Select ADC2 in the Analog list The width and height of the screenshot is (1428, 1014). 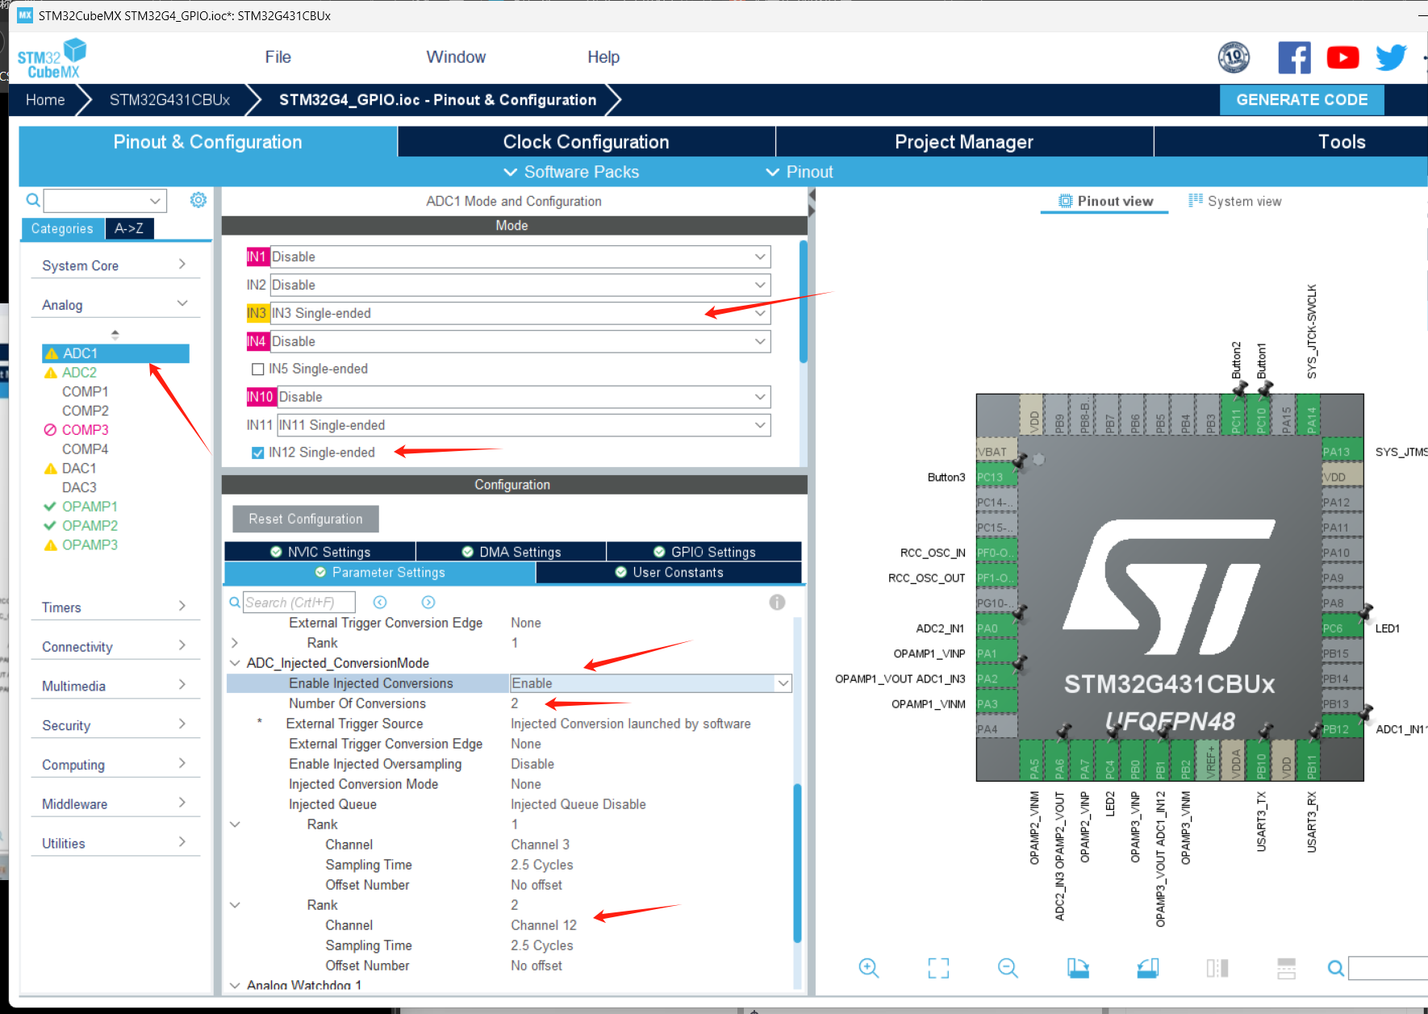coord(79,373)
